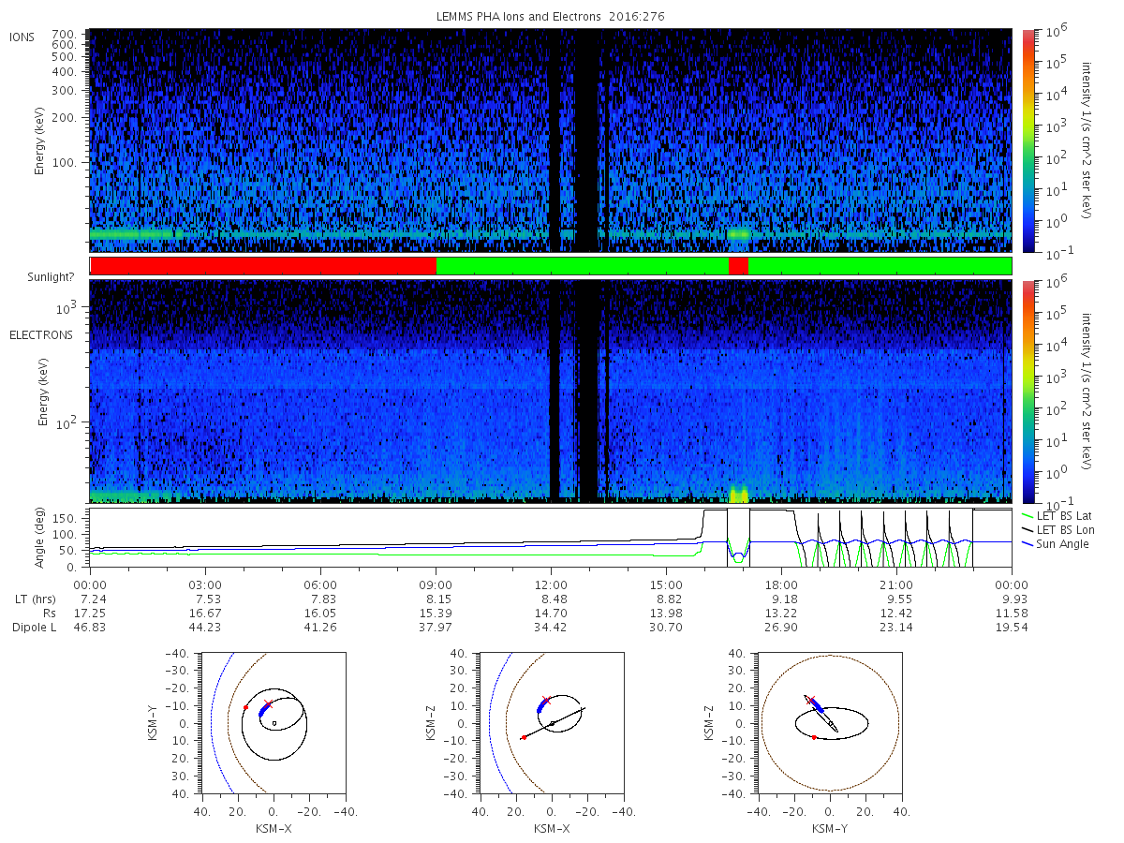This screenshot has width=1124, height=843.
Task: Click the "Dipole L" row label
Action: click(x=33, y=627)
